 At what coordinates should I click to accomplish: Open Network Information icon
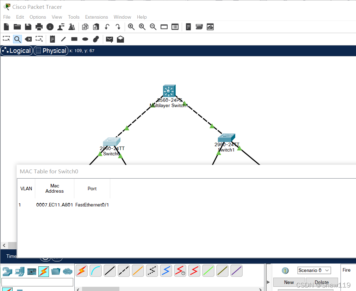tap(50, 27)
